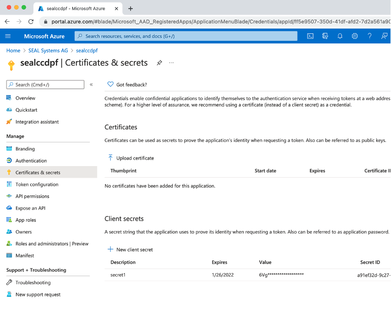The height and width of the screenshot is (314, 391).
Task: Click the Microsoft Azure logo text
Action: pyautogui.click(x=44, y=36)
